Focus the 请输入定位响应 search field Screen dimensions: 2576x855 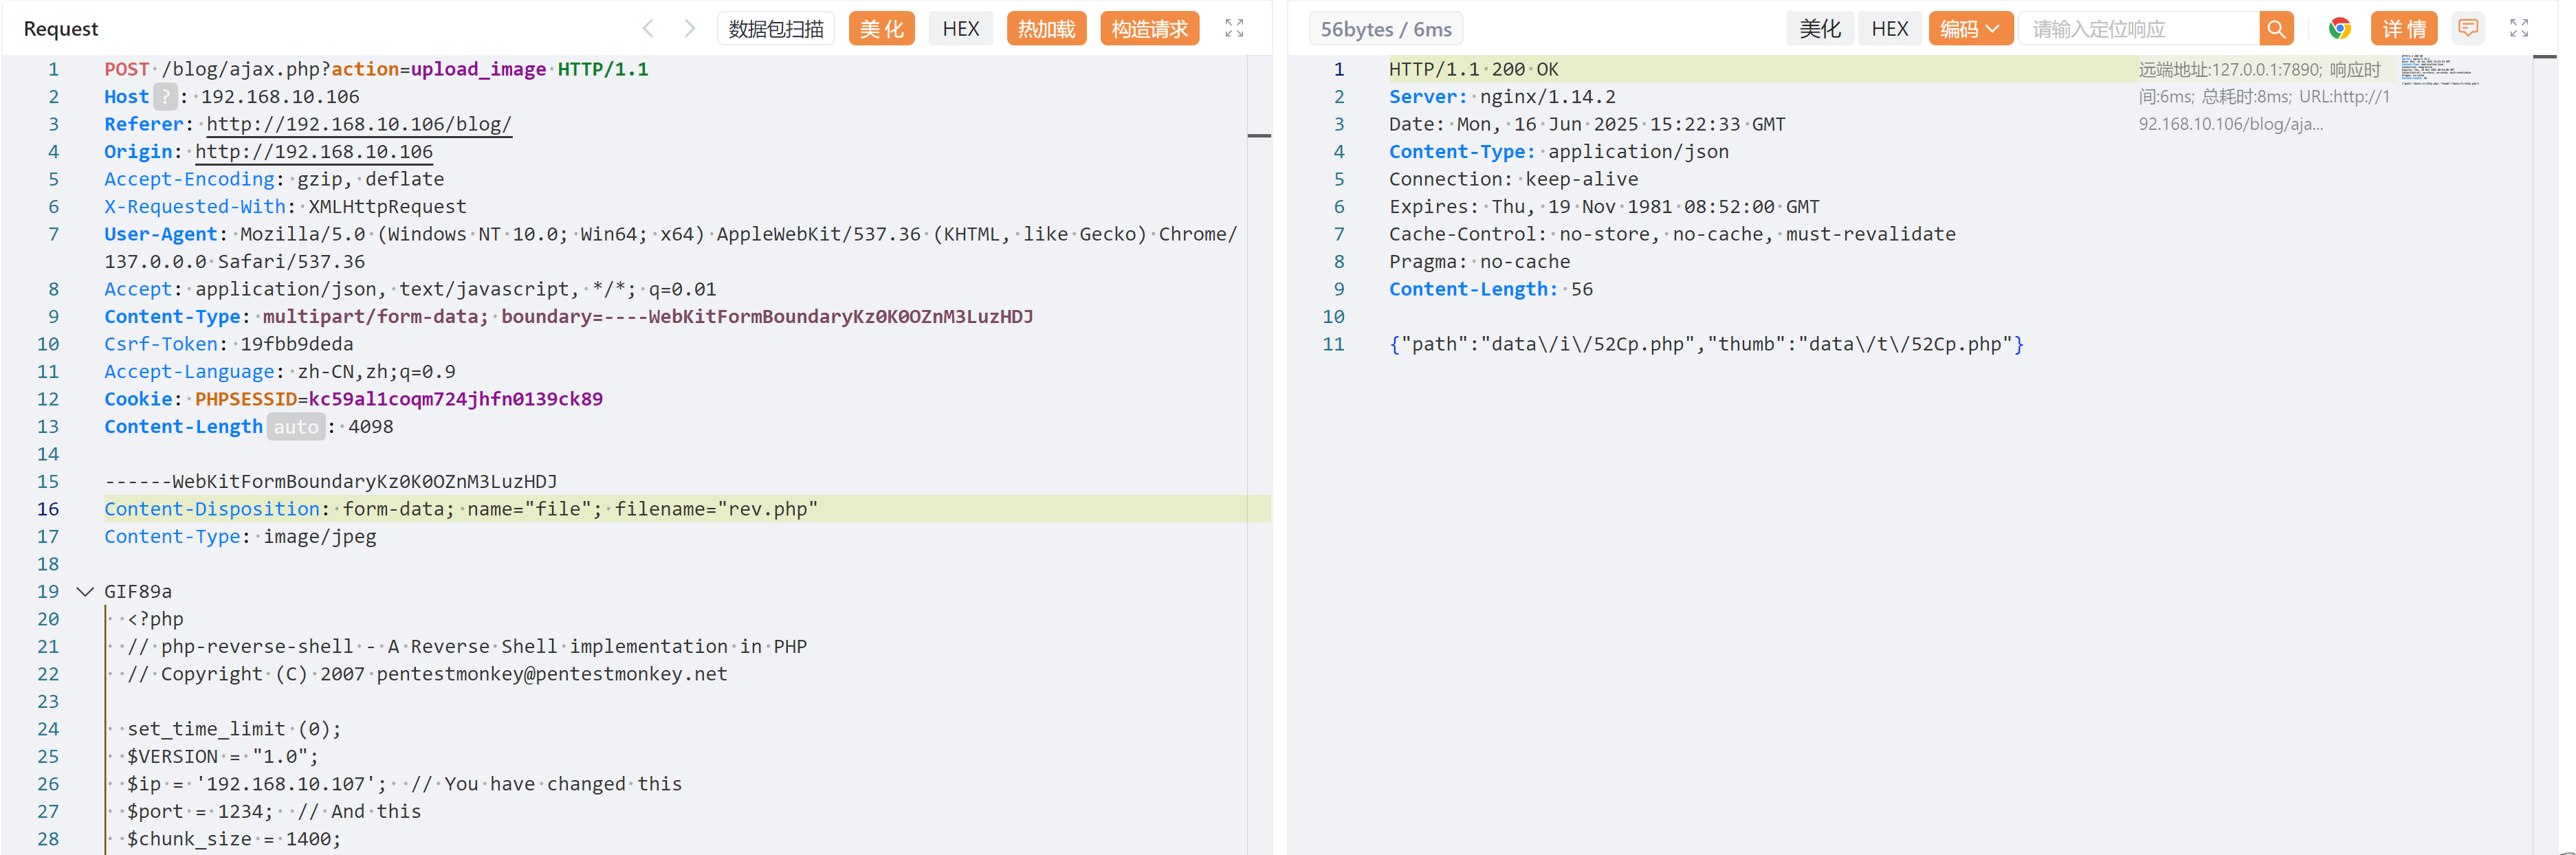2140,28
